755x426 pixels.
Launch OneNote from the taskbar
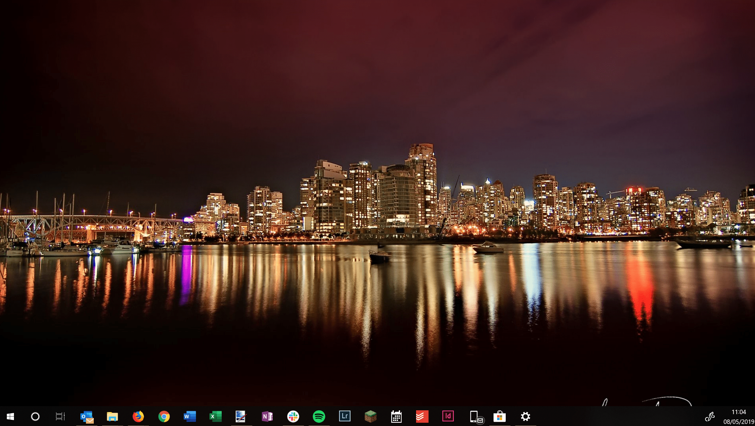pos(267,417)
